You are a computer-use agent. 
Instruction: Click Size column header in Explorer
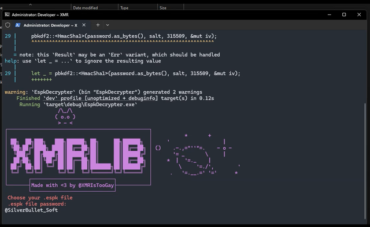click(163, 8)
